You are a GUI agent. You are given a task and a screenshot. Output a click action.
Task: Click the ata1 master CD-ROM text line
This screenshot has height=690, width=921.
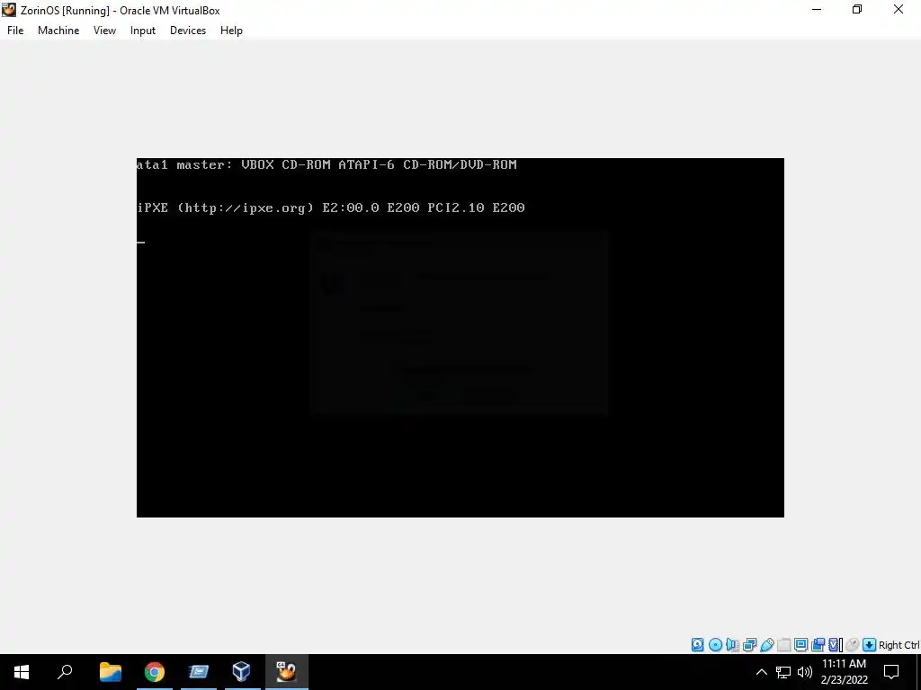[326, 165]
